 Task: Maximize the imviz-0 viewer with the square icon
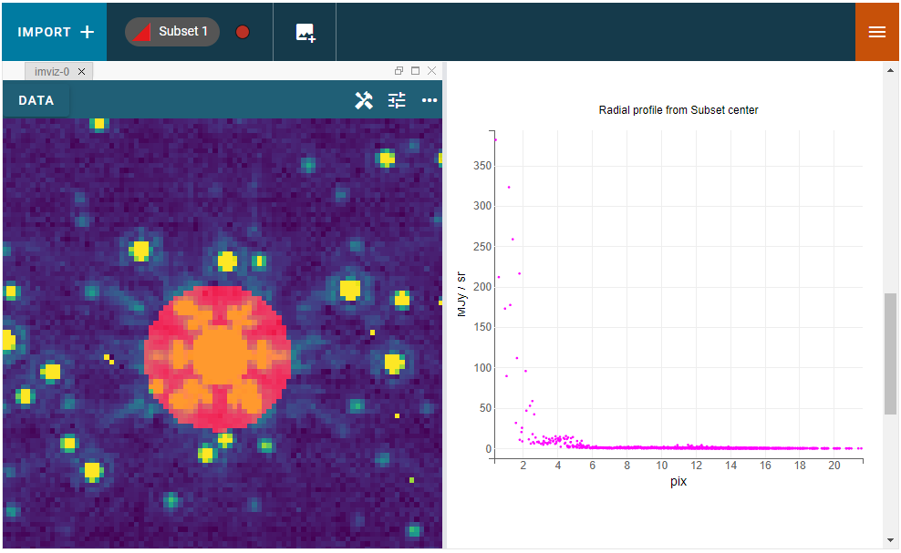(x=415, y=70)
